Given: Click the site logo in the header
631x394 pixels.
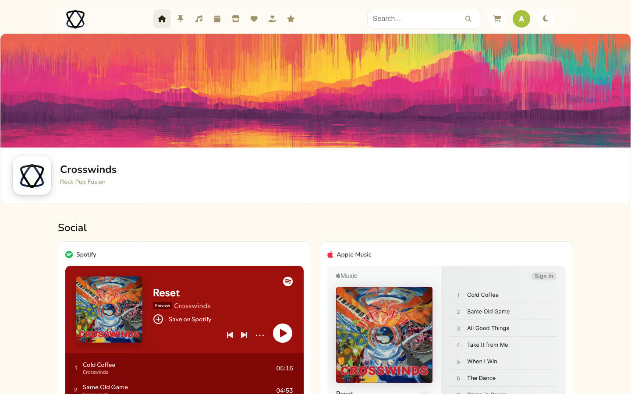Looking at the screenshot, I should coord(75,19).
